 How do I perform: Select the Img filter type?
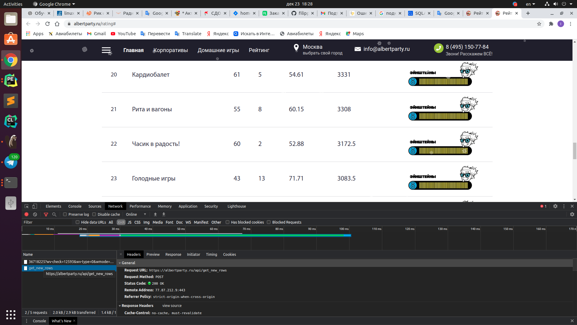point(146,222)
